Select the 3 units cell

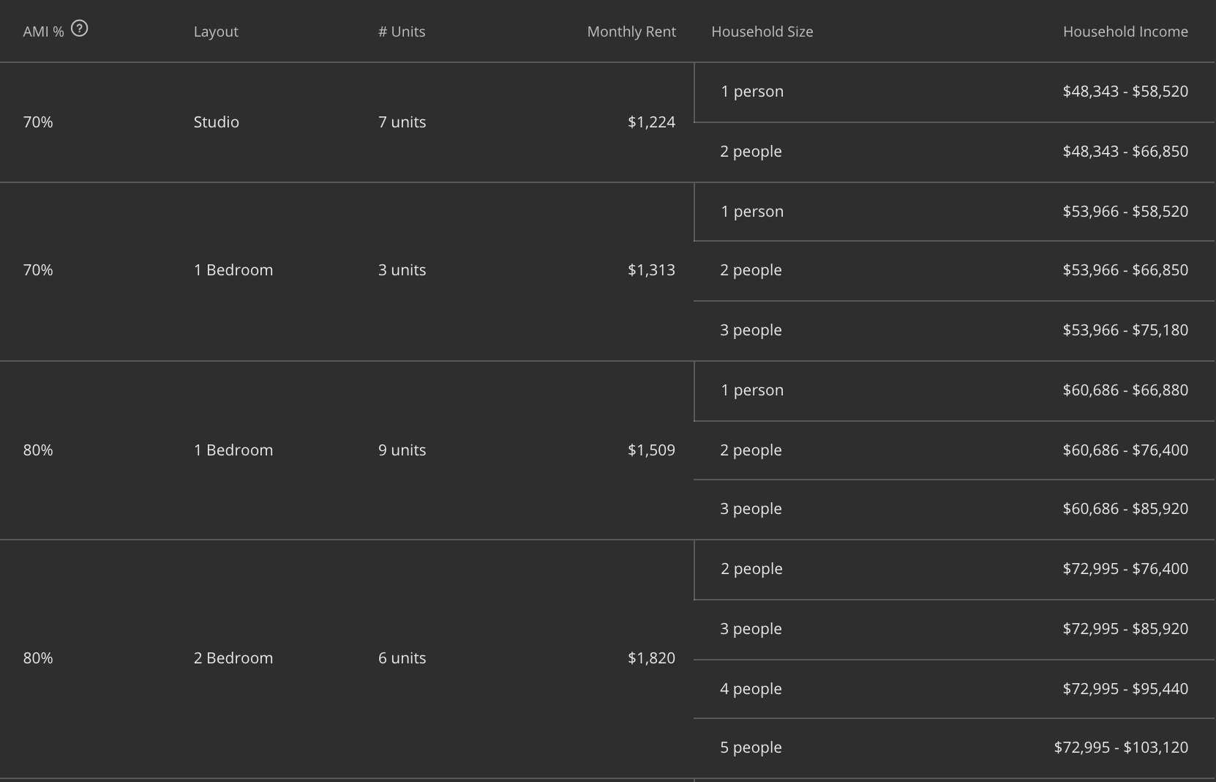pyautogui.click(x=402, y=270)
